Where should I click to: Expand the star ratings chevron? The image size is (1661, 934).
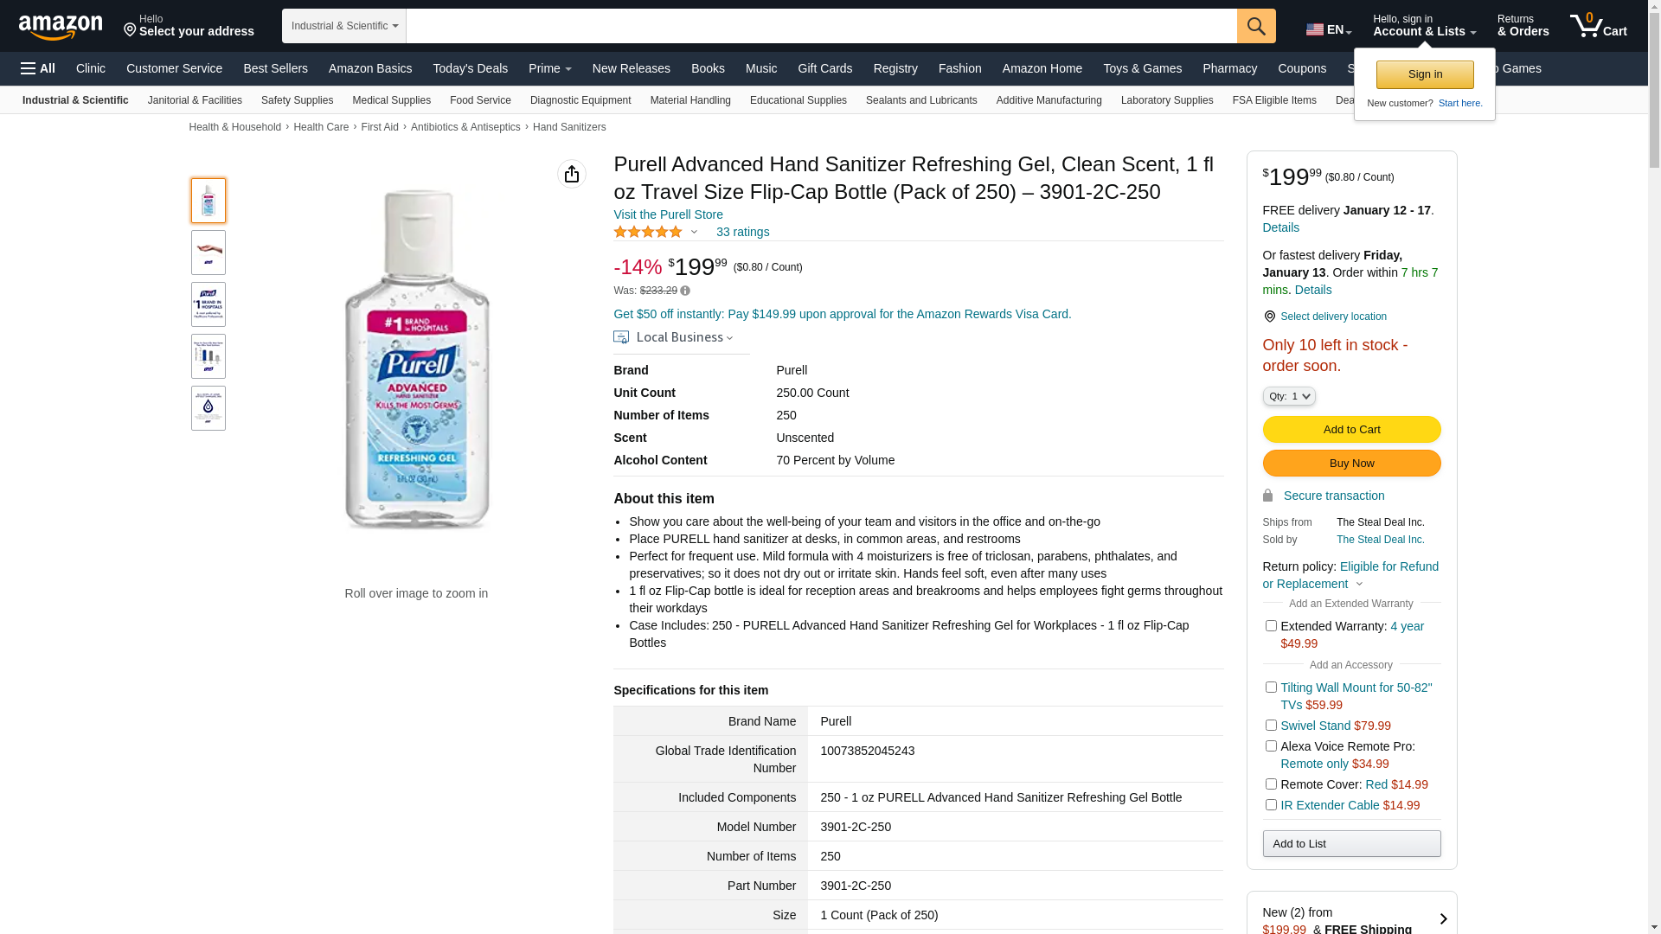tap(694, 232)
